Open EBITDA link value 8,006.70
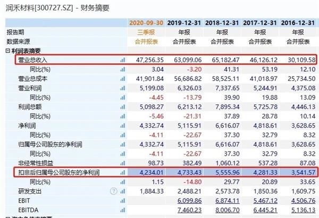319x218 pixels. (228, 210)
